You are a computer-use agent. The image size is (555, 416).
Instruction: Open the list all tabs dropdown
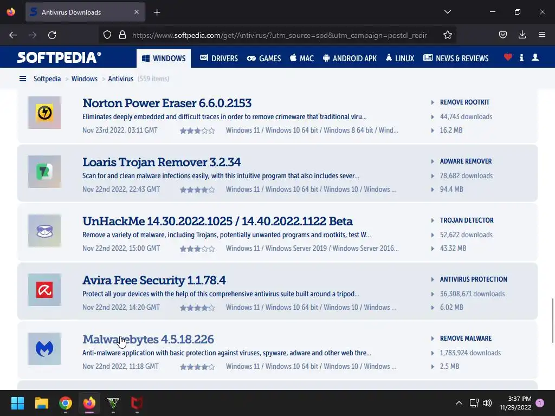[x=447, y=12]
